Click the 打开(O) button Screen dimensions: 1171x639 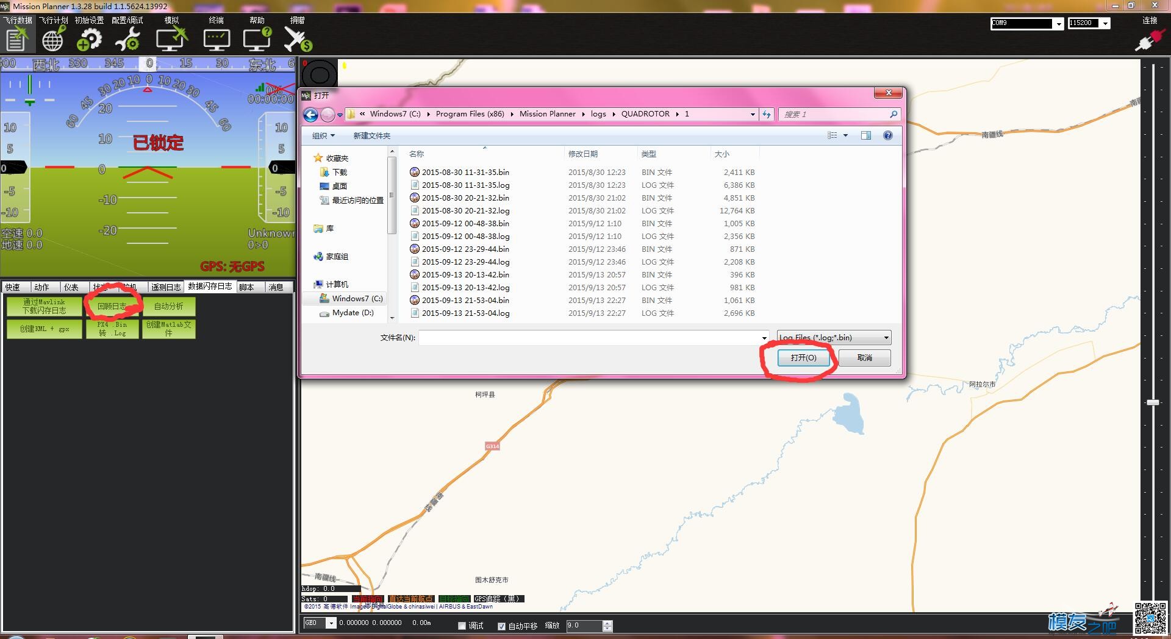click(x=803, y=358)
